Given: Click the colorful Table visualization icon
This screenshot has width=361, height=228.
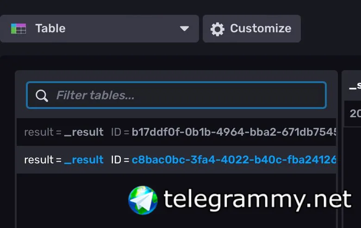Looking at the screenshot, I should tap(19, 29).
